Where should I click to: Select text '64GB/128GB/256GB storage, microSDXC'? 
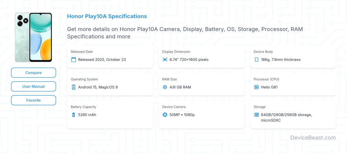point(286,118)
